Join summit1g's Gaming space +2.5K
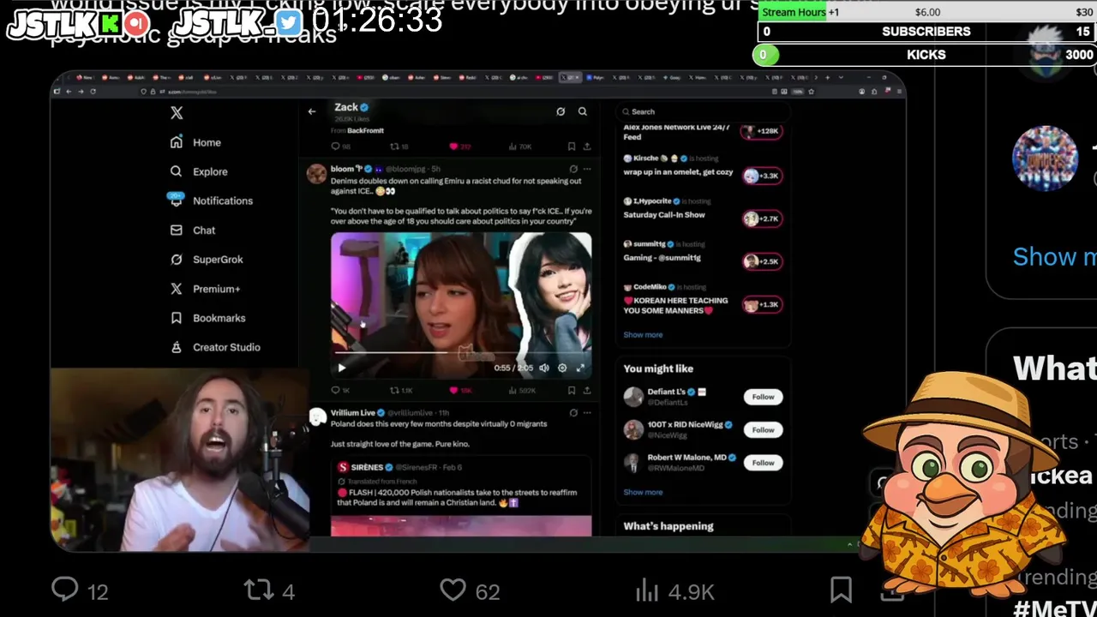This screenshot has height=617, width=1097. coord(762,261)
